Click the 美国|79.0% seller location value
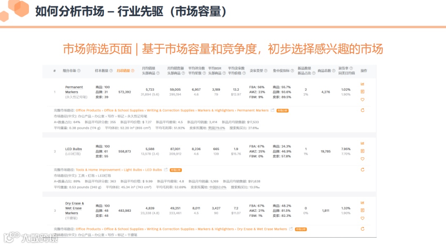446x246 pixels. point(216,128)
